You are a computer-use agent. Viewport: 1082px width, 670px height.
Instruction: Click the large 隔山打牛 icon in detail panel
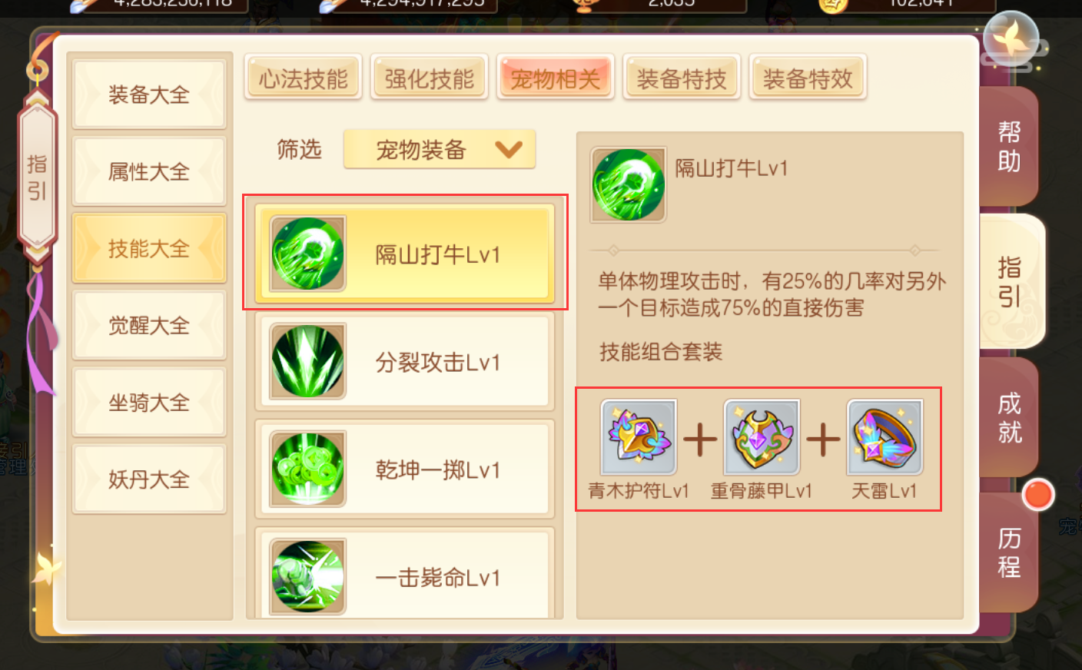pyautogui.click(x=628, y=185)
